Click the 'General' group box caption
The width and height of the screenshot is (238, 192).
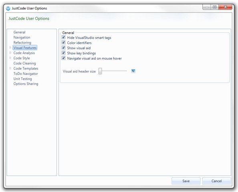tap(68, 33)
